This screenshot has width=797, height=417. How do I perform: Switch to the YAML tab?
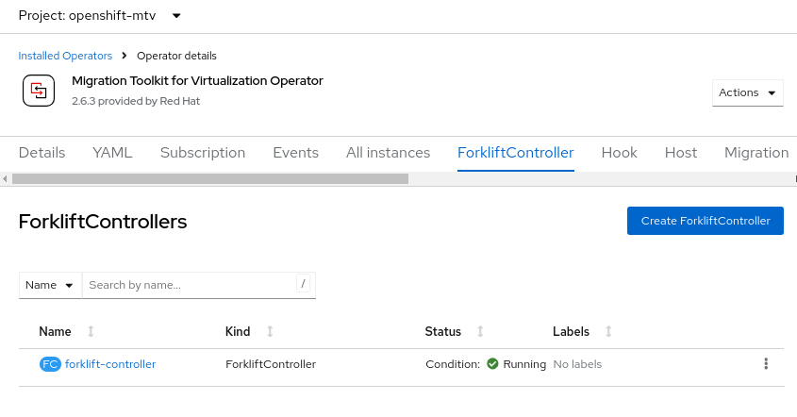click(112, 153)
